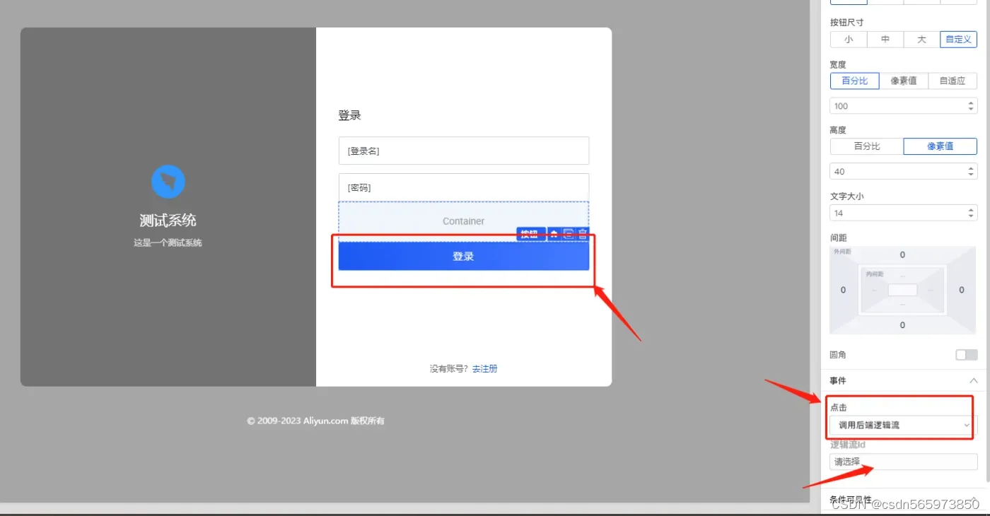The height and width of the screenshot is (516, 990).
Task: Click the 间距 spacing label
Action: tap(838, 238)
